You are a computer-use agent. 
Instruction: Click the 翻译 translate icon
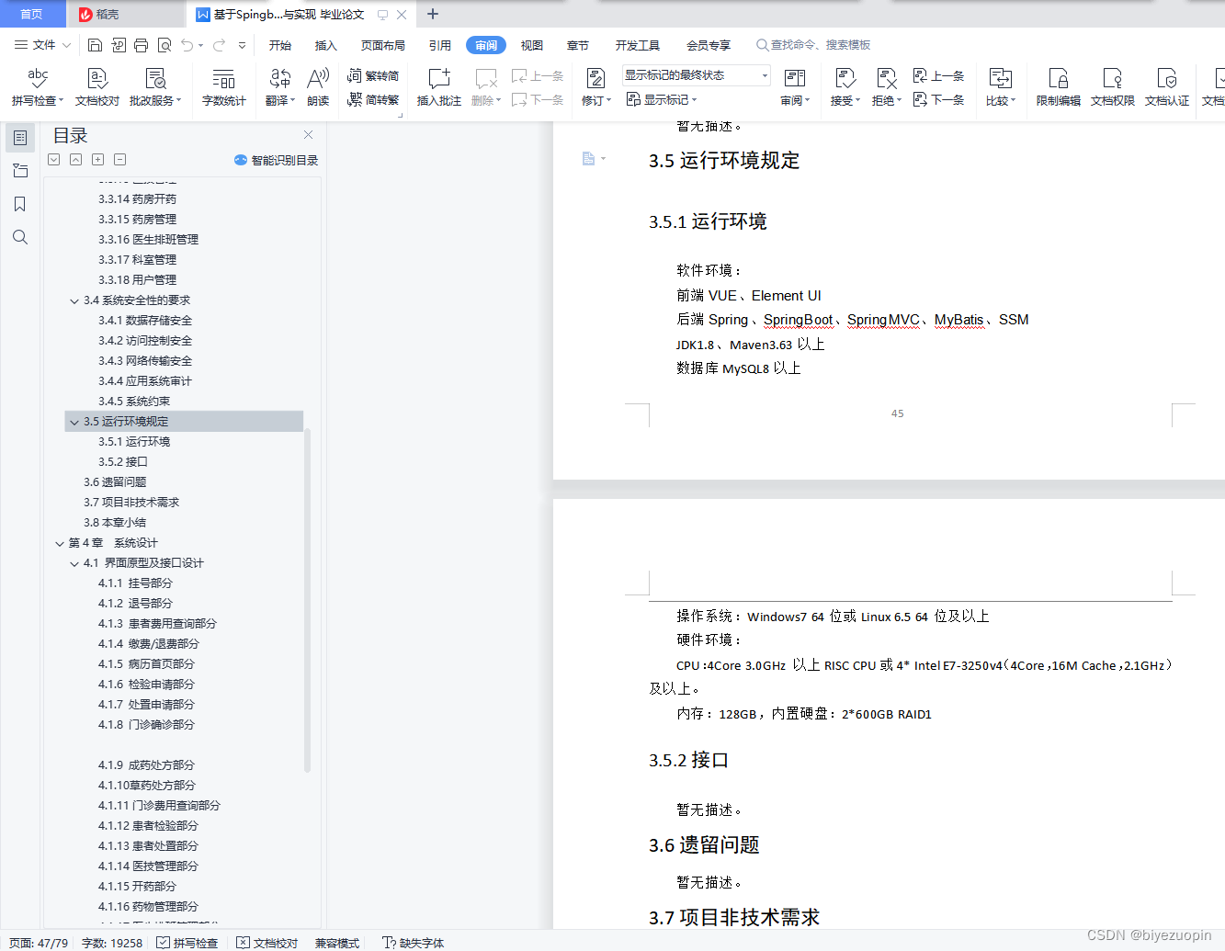pos(280,79)
